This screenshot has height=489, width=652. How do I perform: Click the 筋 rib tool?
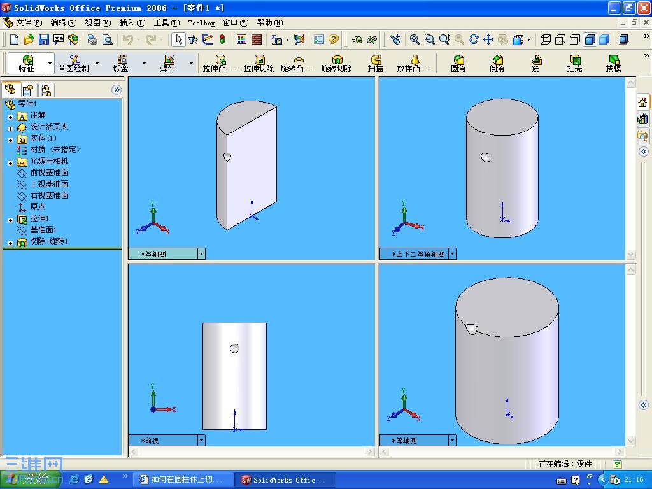point(535,63)
